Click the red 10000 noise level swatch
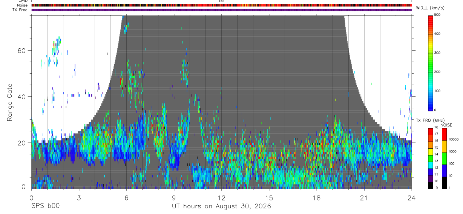Image resolution: width=463 pixels, height=214 pixels. pos(445,134)
